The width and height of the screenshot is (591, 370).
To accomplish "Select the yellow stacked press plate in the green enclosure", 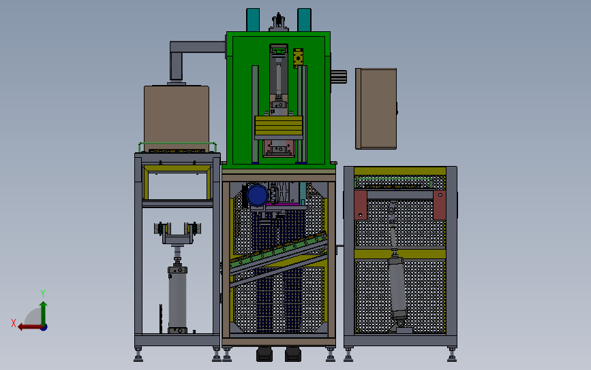I will point(279,126).
